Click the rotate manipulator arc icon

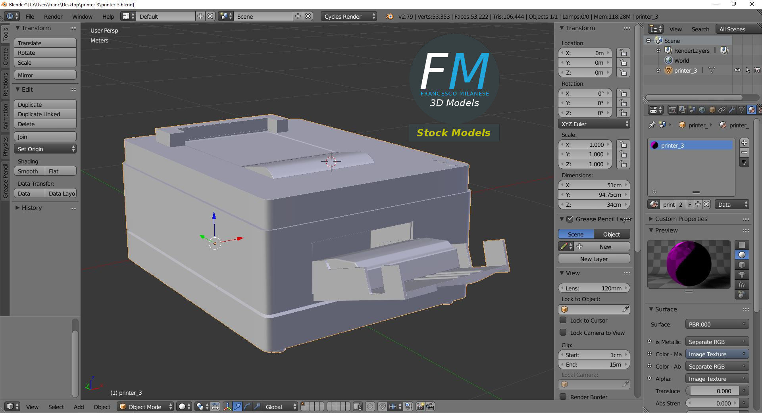pyautogui.click(x=247, y=407)
